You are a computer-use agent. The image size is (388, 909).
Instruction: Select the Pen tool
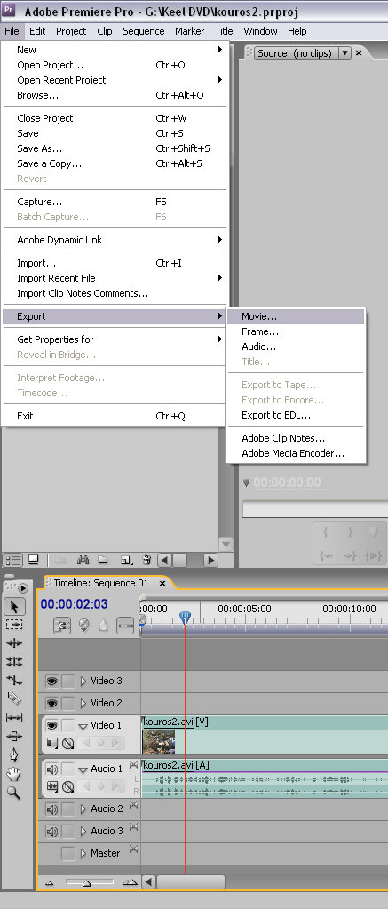14,754
